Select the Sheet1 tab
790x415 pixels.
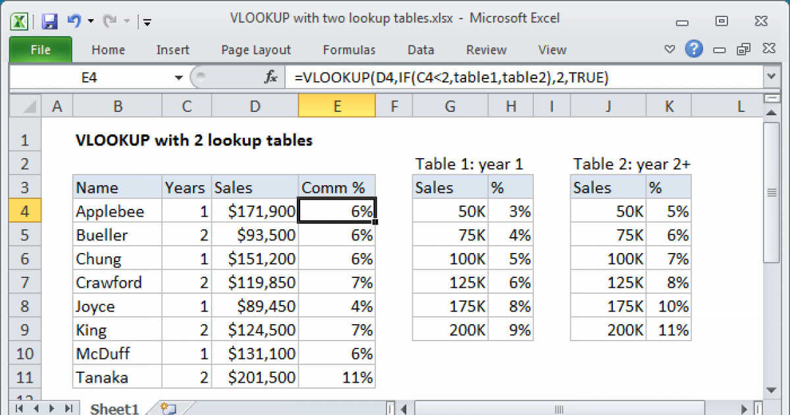click(x=113, y=408)
